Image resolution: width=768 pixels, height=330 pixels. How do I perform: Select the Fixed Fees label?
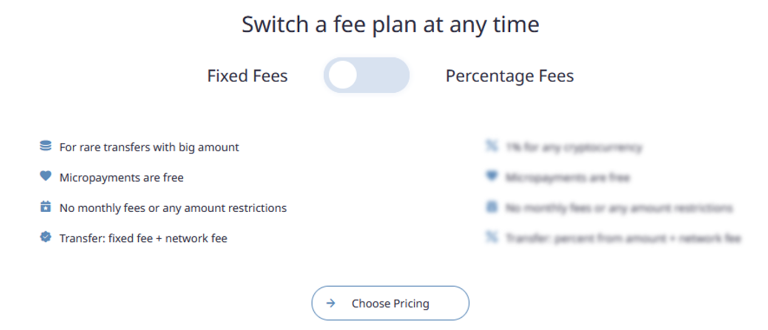tap(247, 76)
